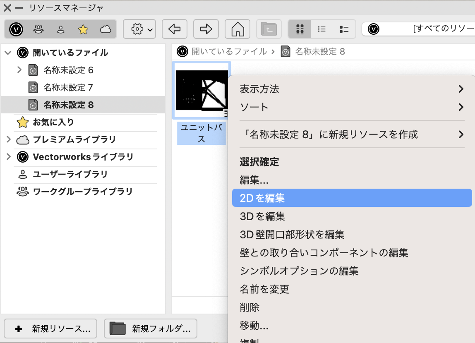
Task: Expand the 名称未設定 6 tree item
Action: tap(19, 70)
